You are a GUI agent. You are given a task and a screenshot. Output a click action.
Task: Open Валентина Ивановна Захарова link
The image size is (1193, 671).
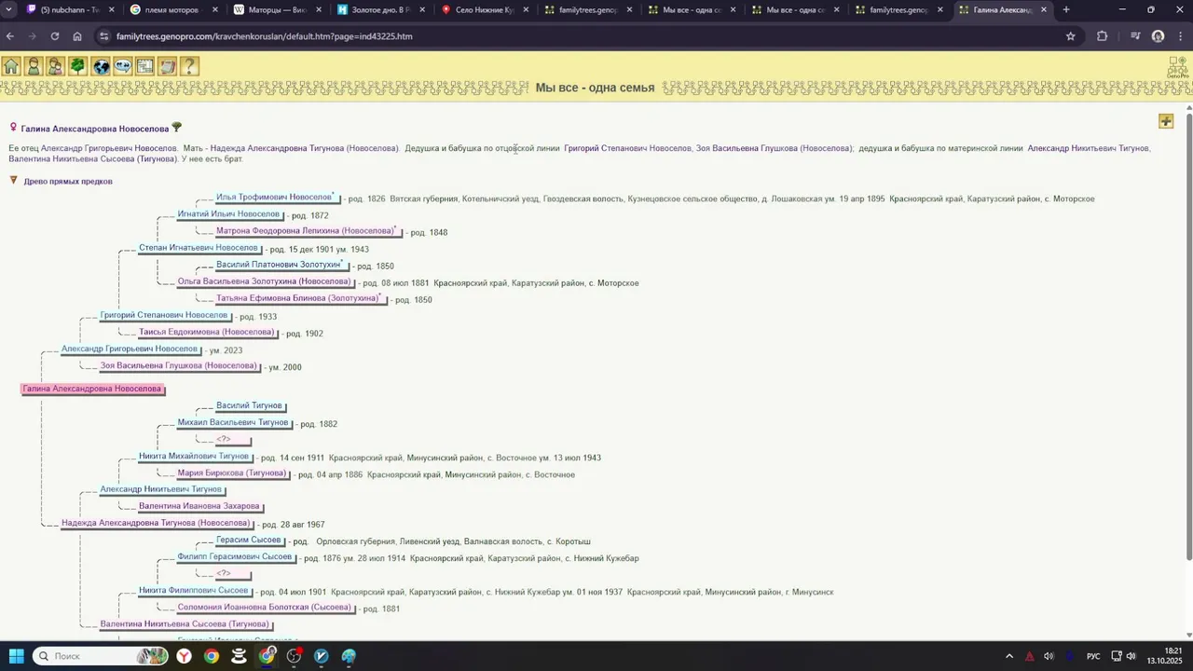click(199, 506)
